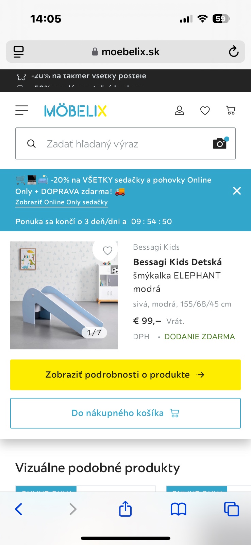
Task: Open the wishlist heart in header
Action: 205,110
